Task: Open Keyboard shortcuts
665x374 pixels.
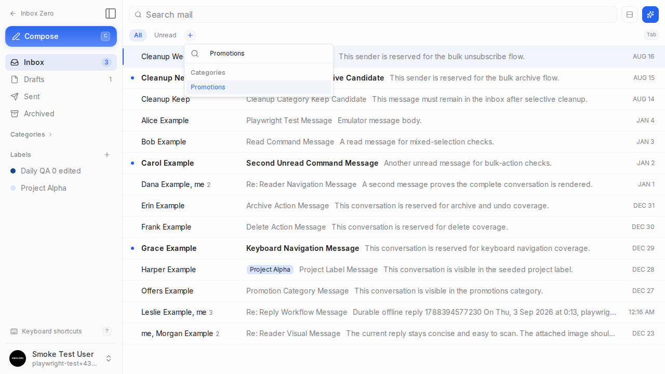Action: [51, 331]
